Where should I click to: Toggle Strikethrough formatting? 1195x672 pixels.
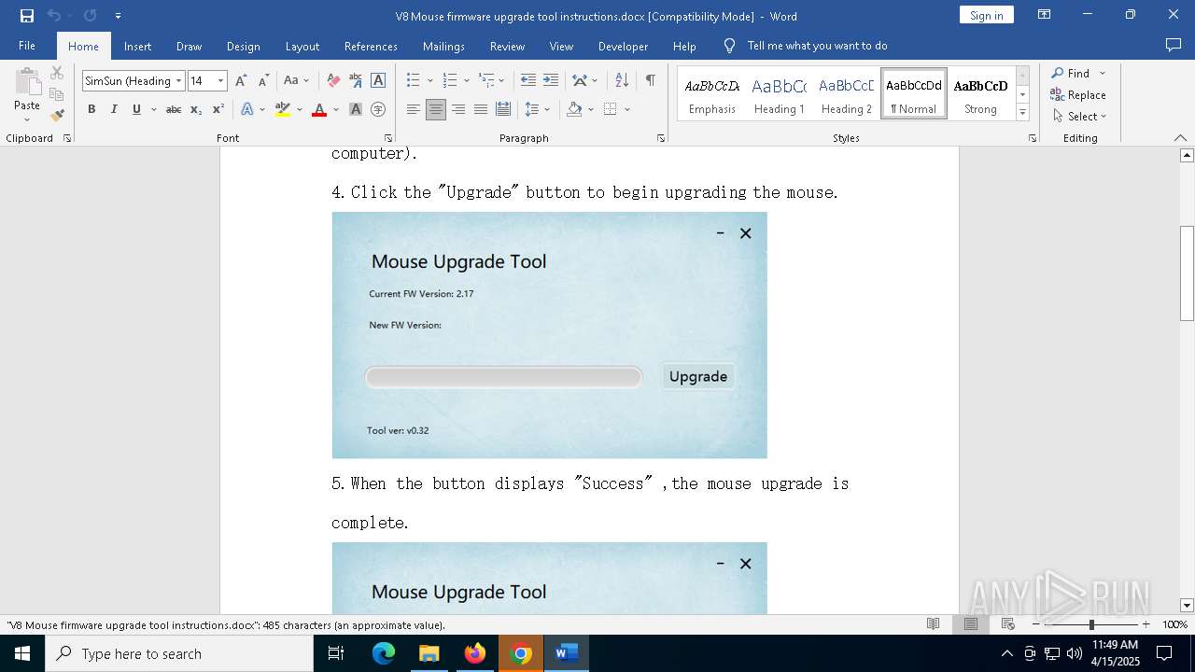pos(174,109)
